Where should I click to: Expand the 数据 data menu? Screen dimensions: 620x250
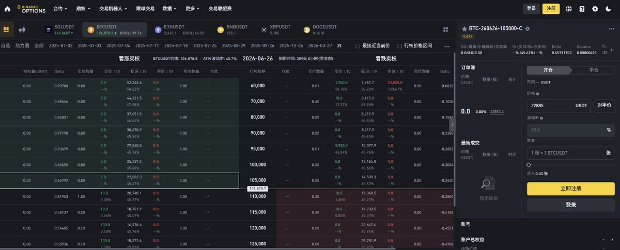[169, 9]
